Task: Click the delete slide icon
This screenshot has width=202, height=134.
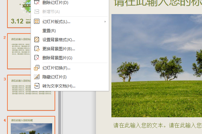Action: coord(37,2)
